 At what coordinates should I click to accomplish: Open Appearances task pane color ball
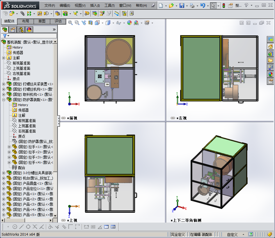270,74
